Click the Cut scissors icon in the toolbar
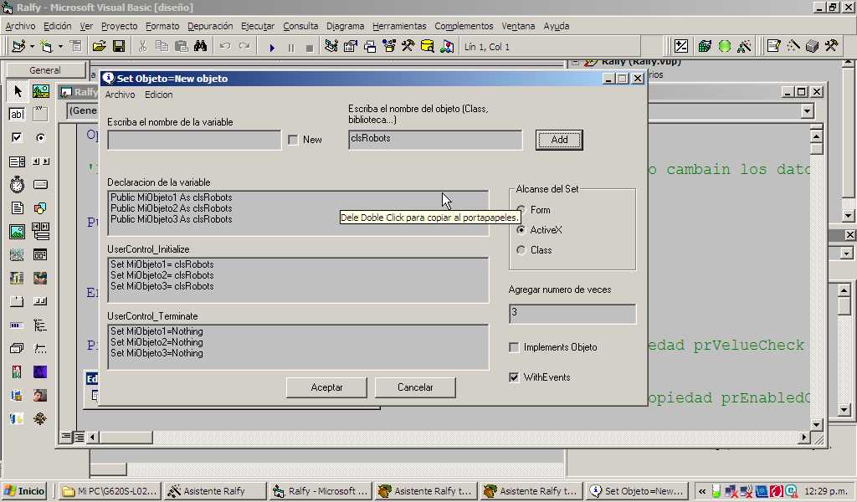Image resolution: width=857 pixels, height=502 pixels. [142, 46]
